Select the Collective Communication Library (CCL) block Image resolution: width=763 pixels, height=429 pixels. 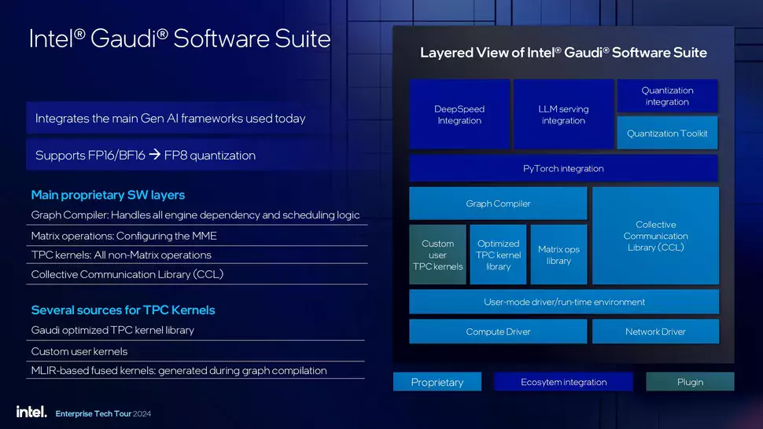(x=655, y=236)
